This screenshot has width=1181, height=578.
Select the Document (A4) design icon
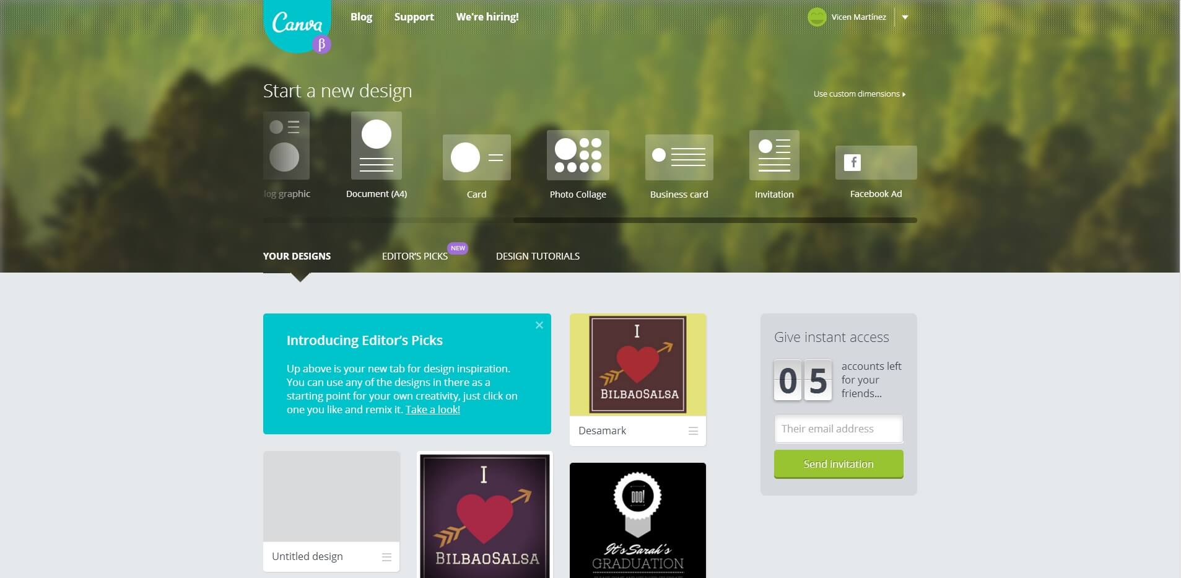(377, 146)
